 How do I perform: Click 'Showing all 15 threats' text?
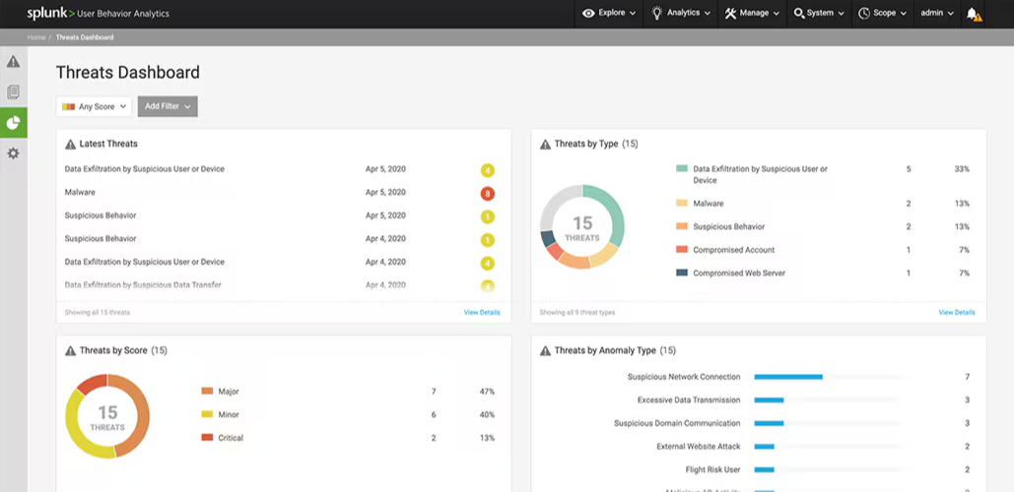click(97, 313)
